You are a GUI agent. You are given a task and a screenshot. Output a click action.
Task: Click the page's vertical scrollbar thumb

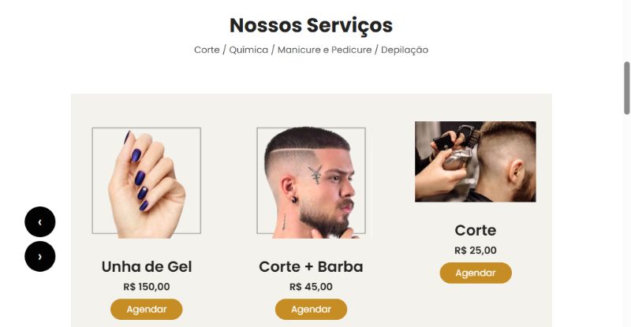pyautogui.click(x=626, y=88)
